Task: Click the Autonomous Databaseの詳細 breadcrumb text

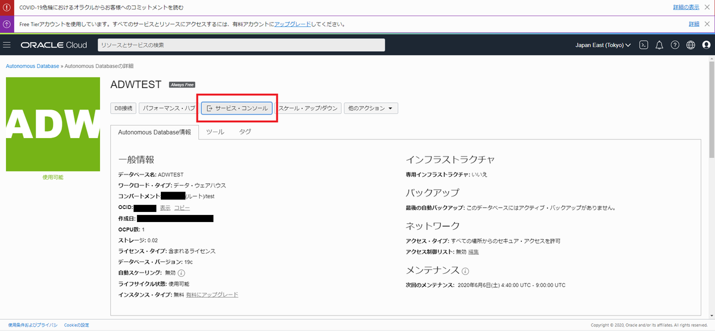Action: [x=98, y=65]
